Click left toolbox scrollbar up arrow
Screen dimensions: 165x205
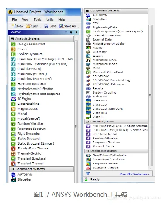pyautogui.click(x=76, y=38)
